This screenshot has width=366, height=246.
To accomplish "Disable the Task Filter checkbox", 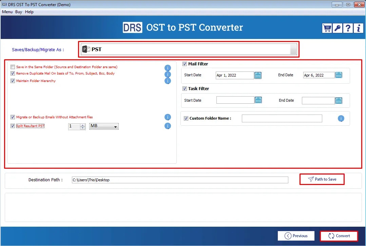I will 185,88.
